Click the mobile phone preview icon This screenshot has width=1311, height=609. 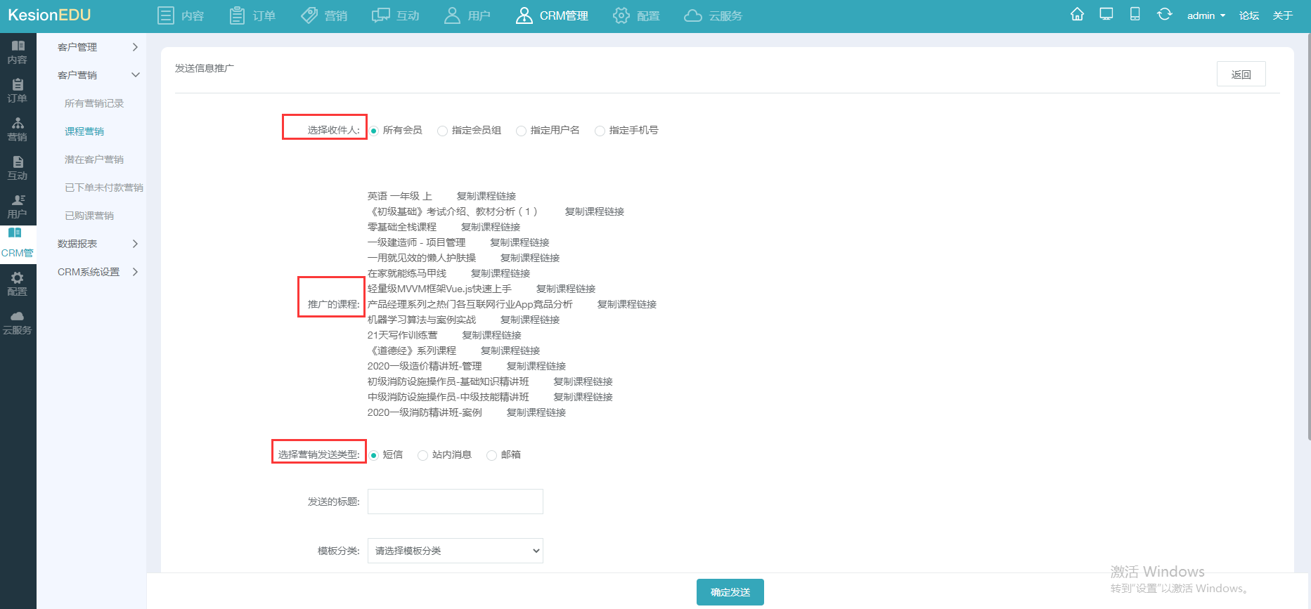click(1135, 15)
